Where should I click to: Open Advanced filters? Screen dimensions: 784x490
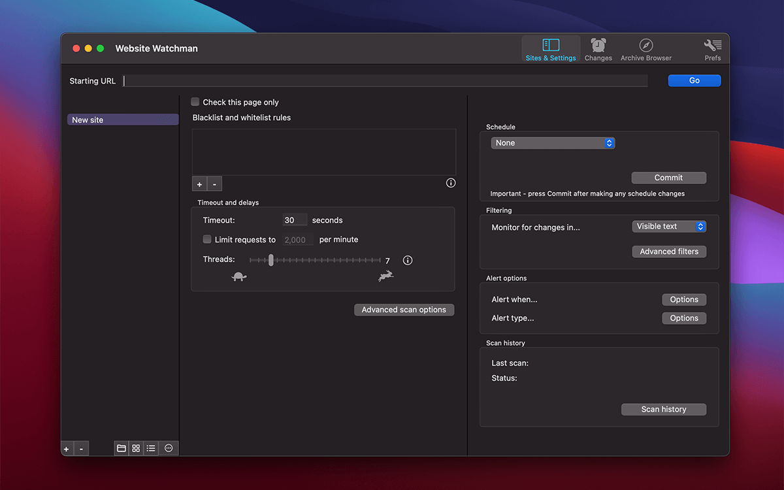point(669,252)
